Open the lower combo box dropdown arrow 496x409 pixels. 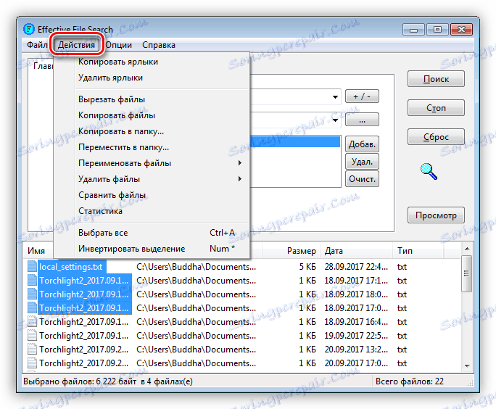(335, 120)
